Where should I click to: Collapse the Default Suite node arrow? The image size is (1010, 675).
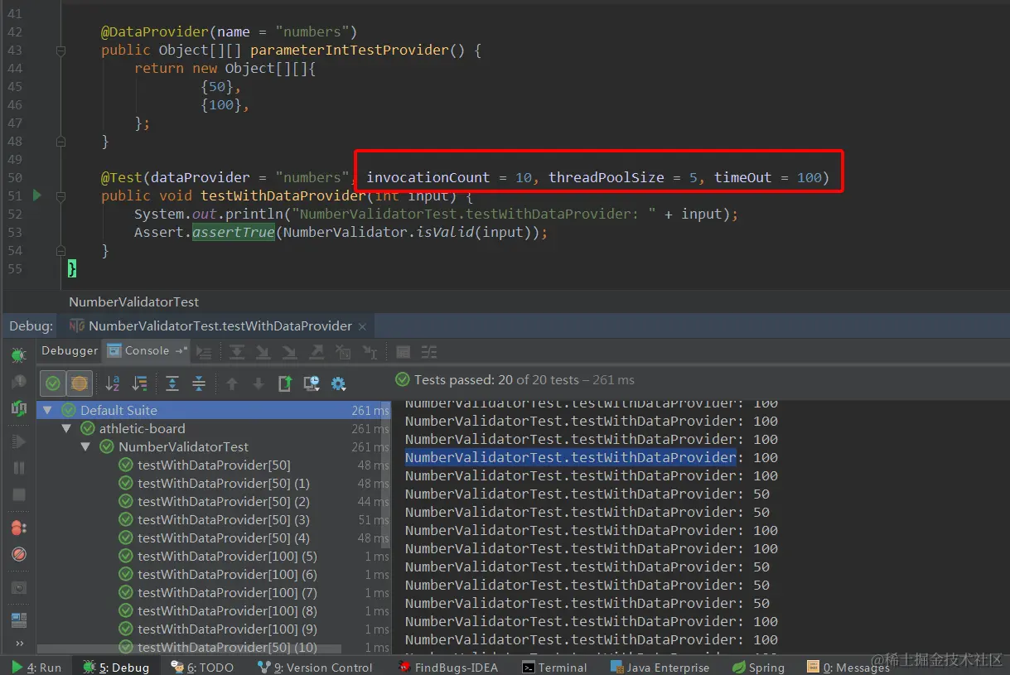coord(47,410)
